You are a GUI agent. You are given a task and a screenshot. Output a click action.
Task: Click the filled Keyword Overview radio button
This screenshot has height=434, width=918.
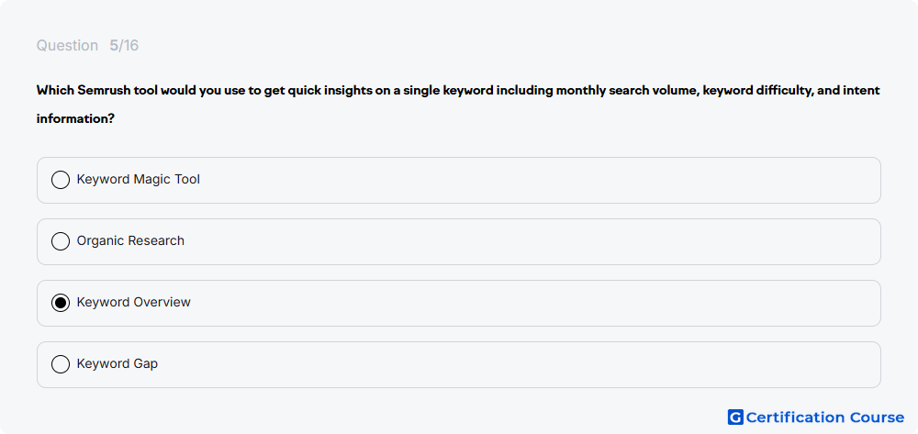coord(61,303)
